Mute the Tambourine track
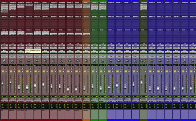The width and height of the screenshot is (196, 121). (x=88, y=71)
